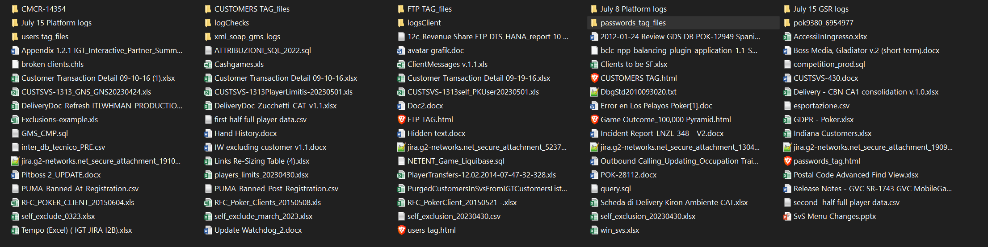Select 'AccessiInIngresso.xlsx' file name
This screenshot has height=247, width=988.
830,37
